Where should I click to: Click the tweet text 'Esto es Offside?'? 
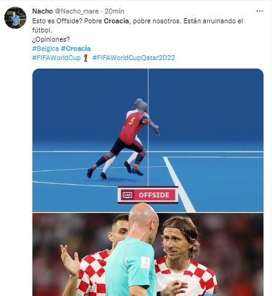[x=57, y=21]
